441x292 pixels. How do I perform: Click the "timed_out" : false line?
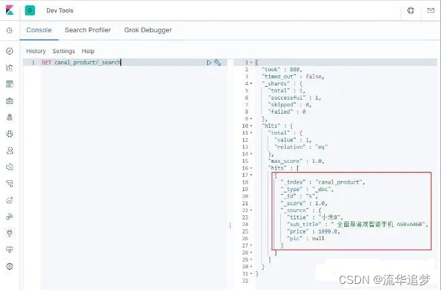click(293, 77)
